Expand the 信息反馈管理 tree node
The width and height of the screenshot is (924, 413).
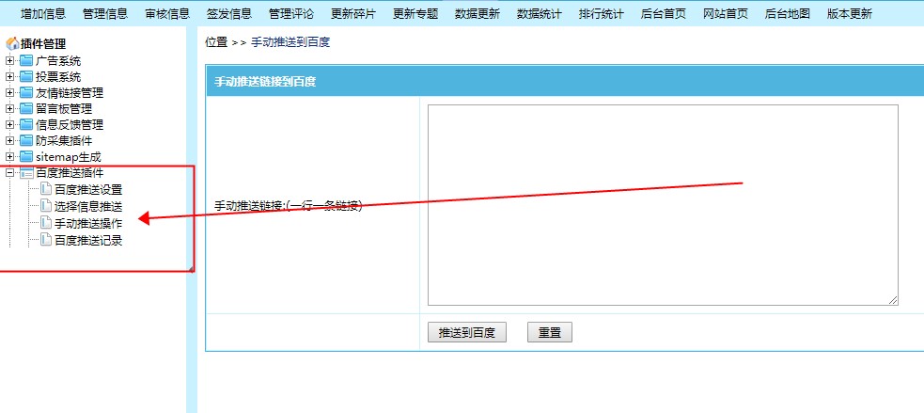point(9,124)
